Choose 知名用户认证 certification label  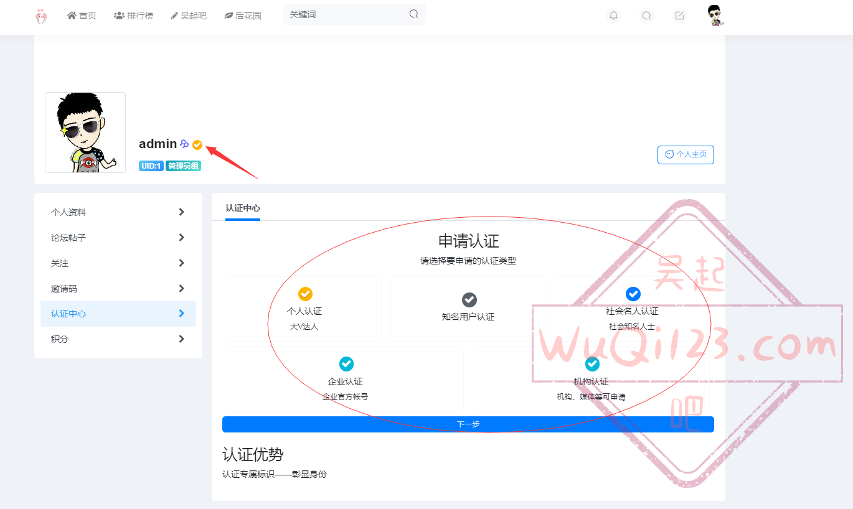pos(468,317)
